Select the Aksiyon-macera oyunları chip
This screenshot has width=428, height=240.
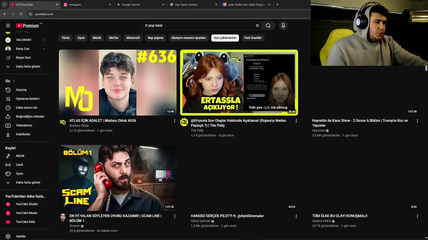(x=189, y=38)
